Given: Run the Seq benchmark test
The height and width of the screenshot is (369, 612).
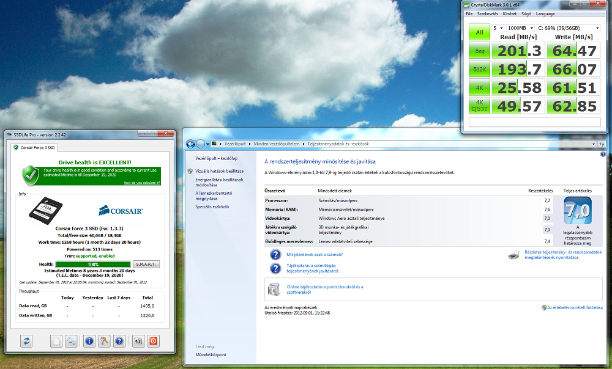Looking at the screenshot, I should pyautogui.click(x=479, y=51).
